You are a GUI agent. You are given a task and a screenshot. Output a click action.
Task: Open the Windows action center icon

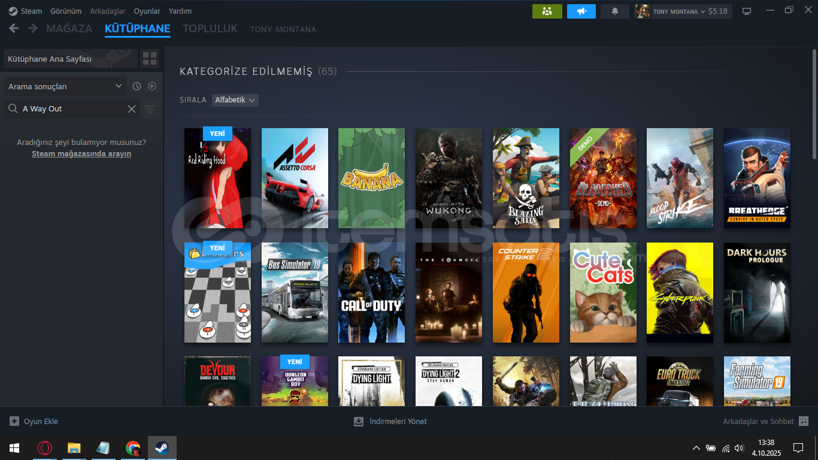[x=798, y=448]
